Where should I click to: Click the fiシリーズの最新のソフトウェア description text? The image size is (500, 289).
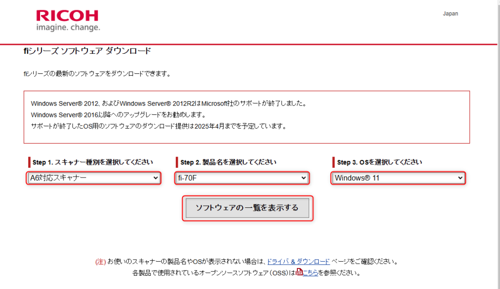click(x=98, y=74)
